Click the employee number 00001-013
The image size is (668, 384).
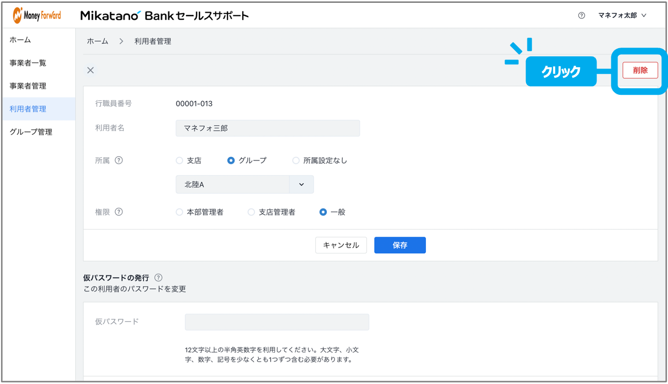[194, 103]
